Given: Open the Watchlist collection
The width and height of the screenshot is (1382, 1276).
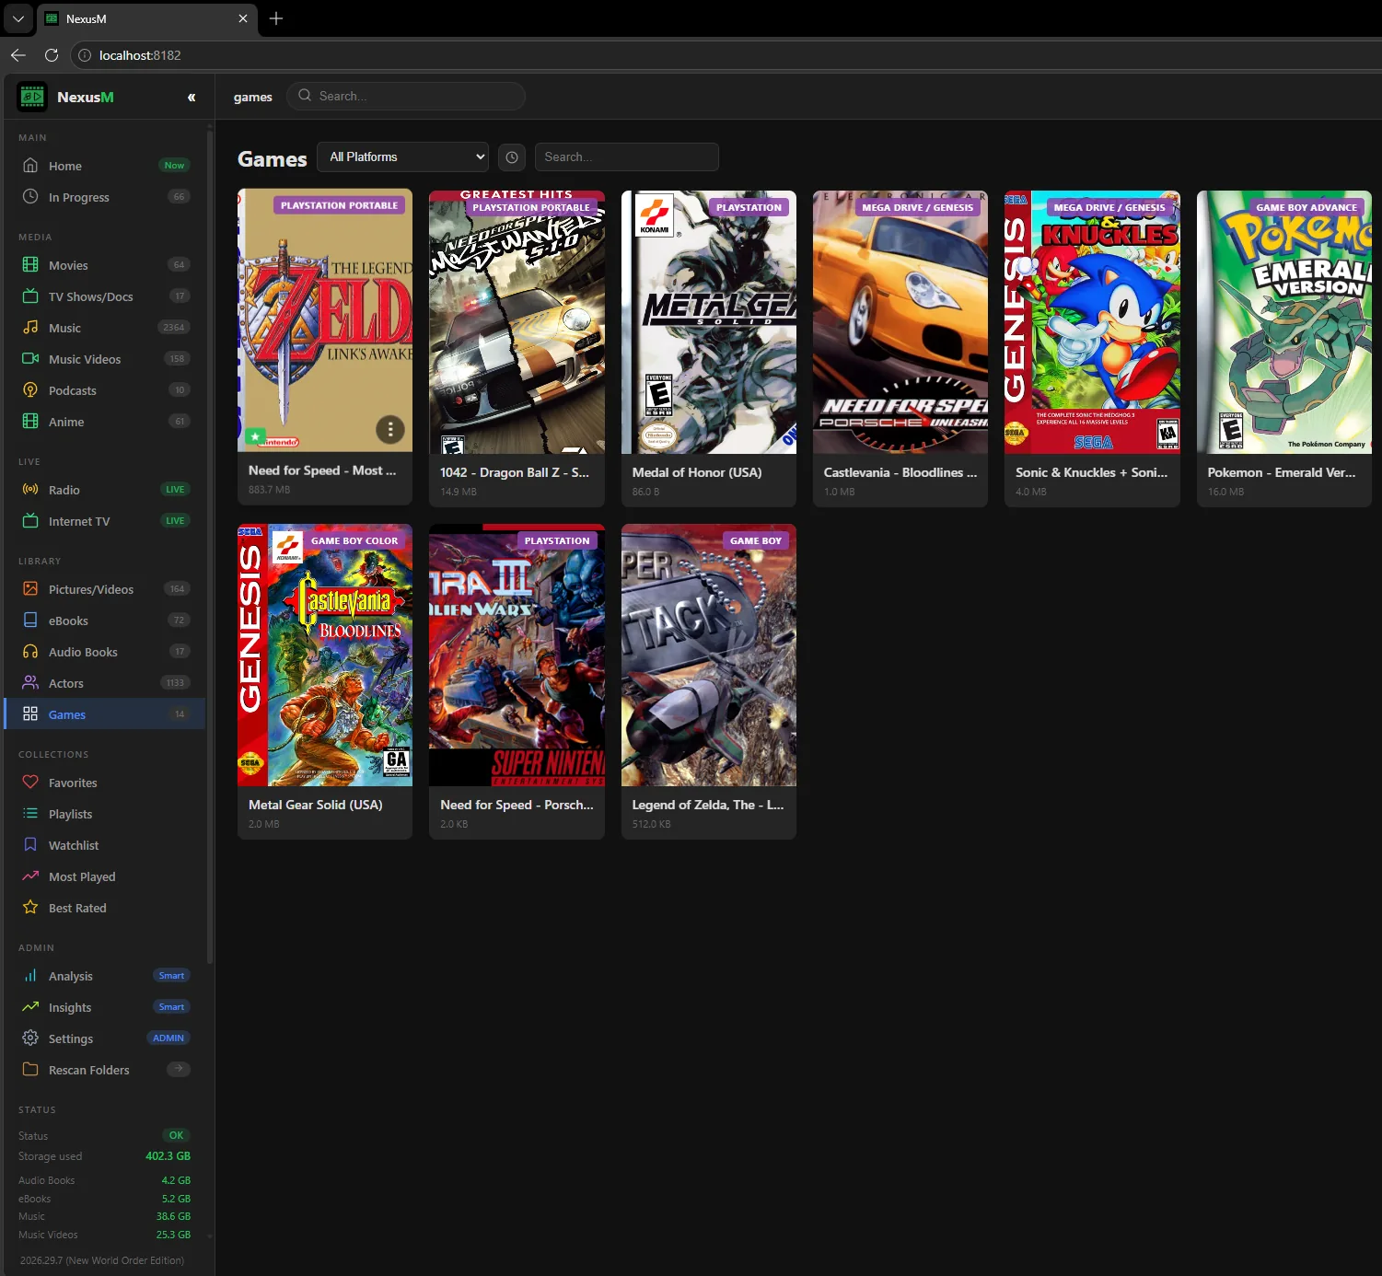Looking at the screenshot, I should [105, 845].
